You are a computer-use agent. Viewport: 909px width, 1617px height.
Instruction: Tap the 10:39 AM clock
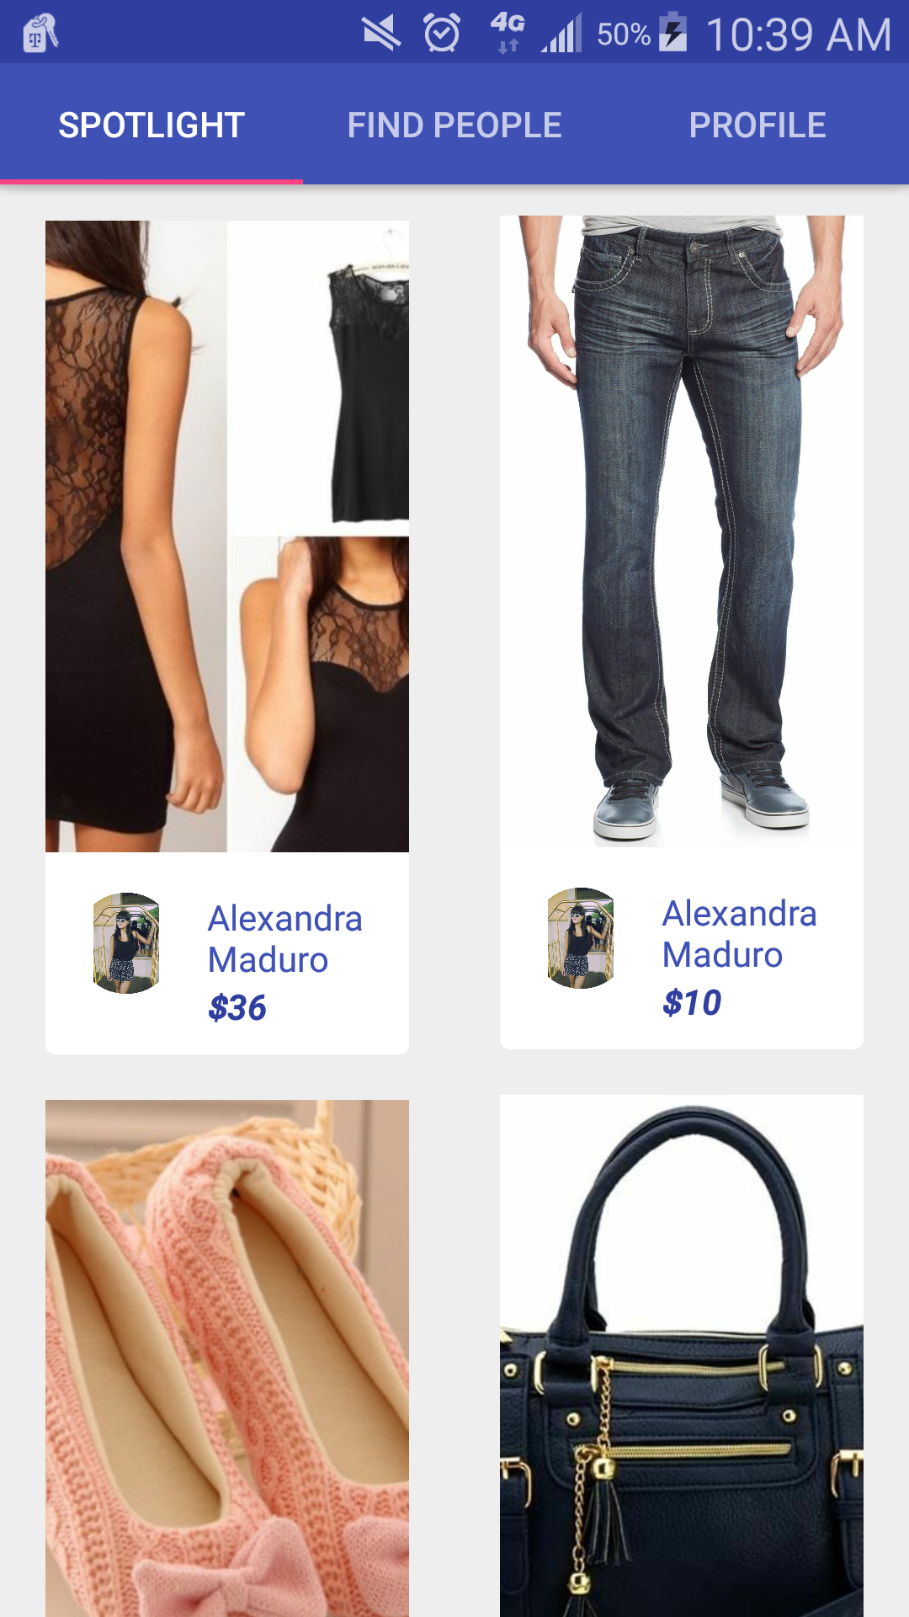click(798, 35)
